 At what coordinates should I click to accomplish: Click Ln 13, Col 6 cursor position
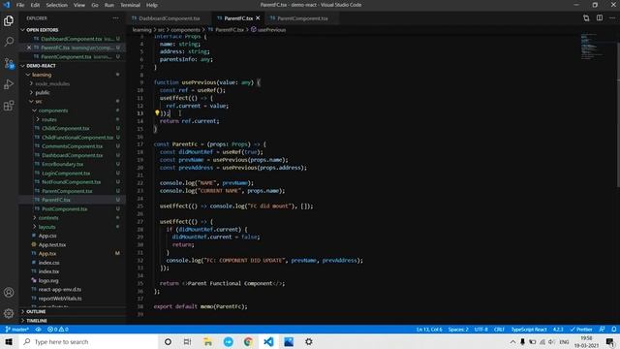429,330
